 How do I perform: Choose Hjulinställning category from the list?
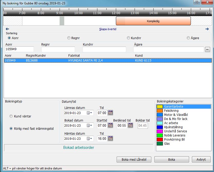pyautogui.click(x=173, y=127)
